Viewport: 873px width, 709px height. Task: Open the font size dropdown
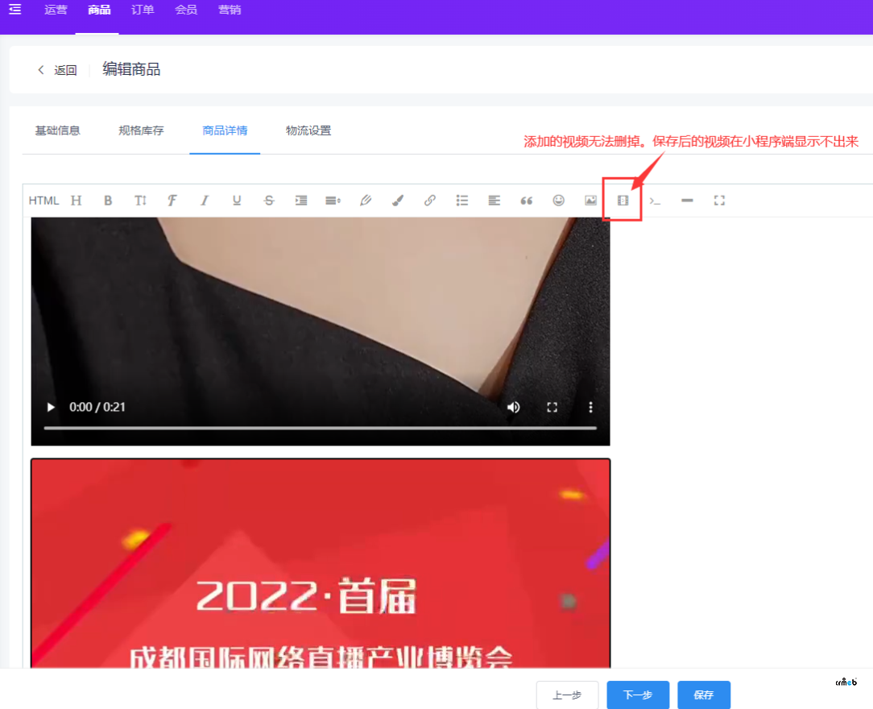point(140,201)
